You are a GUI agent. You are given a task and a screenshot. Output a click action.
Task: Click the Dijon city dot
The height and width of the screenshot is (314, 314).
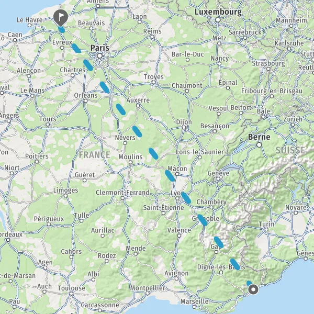coord(184,128)
